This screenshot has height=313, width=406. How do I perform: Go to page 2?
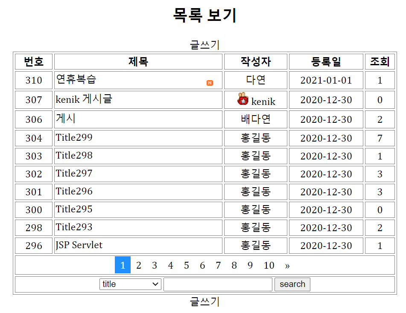coord(138,265)
